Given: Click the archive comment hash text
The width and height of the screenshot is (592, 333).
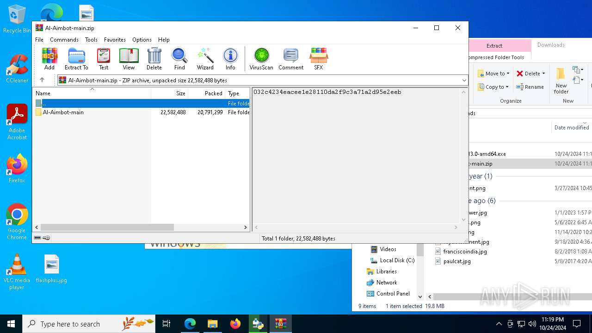Looking at the screenshot, I should 327,92.
